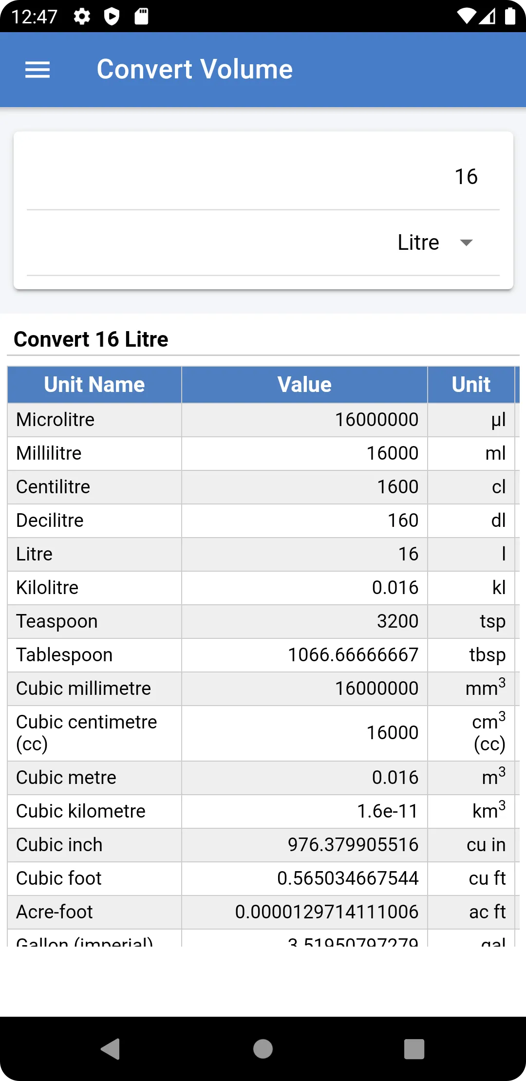Tap the SD card status icon
This screenshot has width=526, height=1081.
141,17
